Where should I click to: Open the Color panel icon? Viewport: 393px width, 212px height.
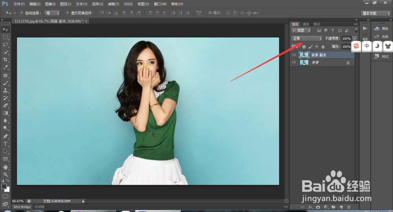point(377,29)
